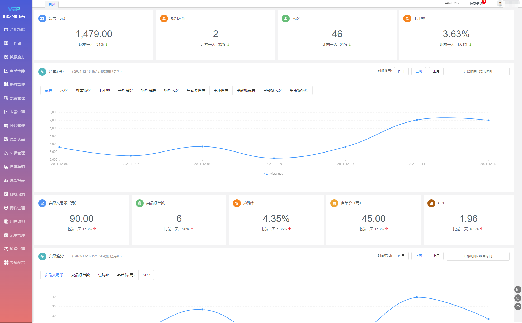The height and width of the screenshot is (323, 522).
Task: Open the 导航操作 dropdown
Action: (x=452, y=3)
